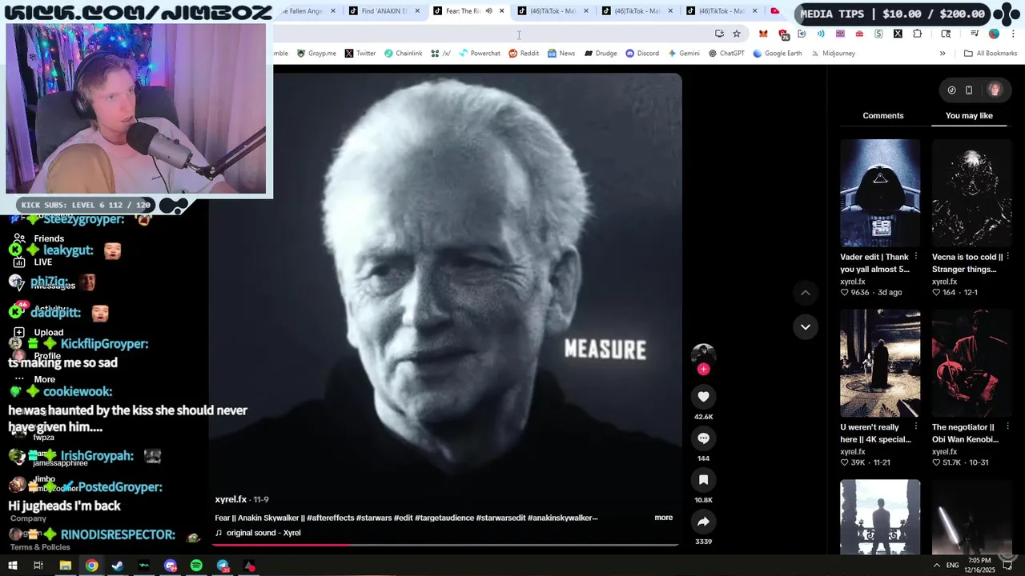
Task: Follow xyrel.fx with the red plus badge
Action: [703, 369]
